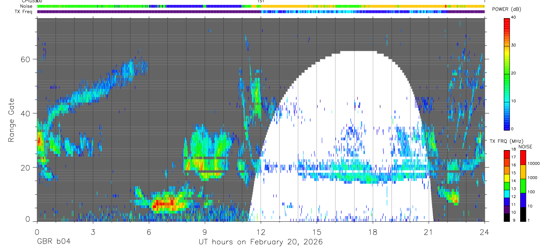Click the Range Gate y-axis title

[12, 120]
